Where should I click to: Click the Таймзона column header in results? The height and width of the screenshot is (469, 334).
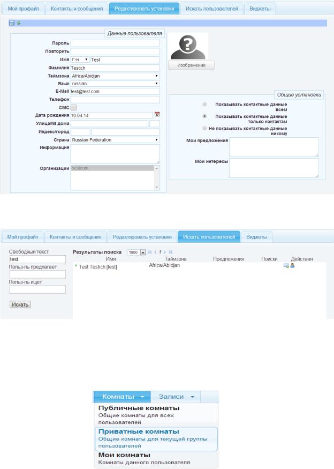click(176, 259)
